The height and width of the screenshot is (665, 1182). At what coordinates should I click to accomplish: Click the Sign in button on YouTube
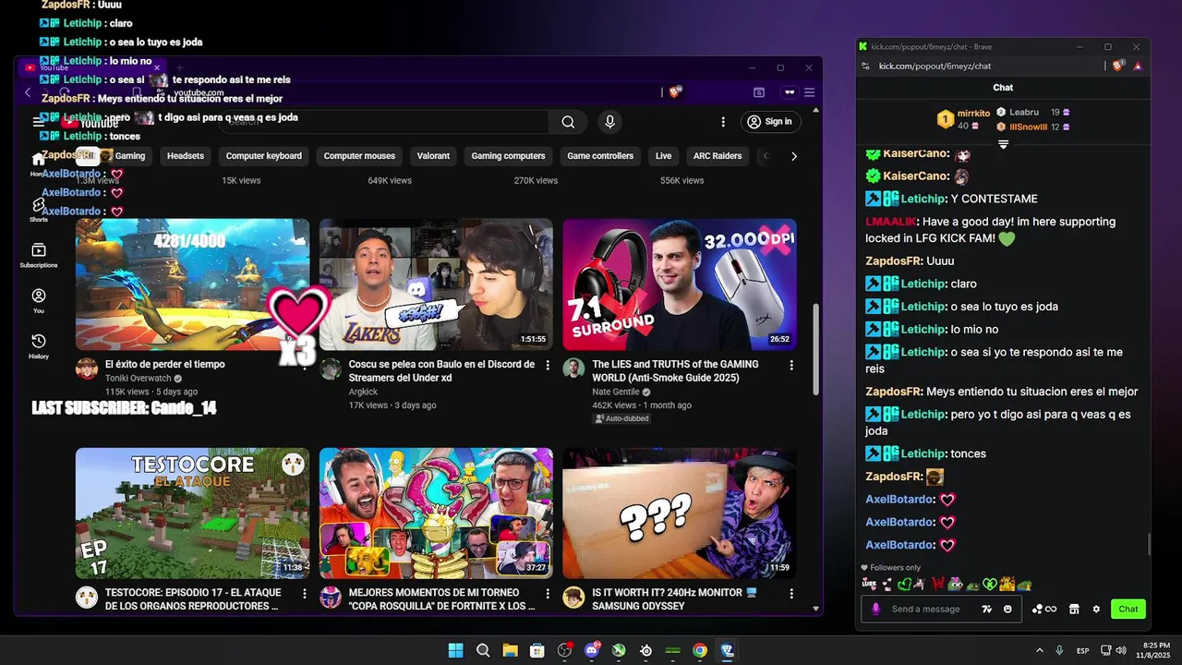pos(770,122)
